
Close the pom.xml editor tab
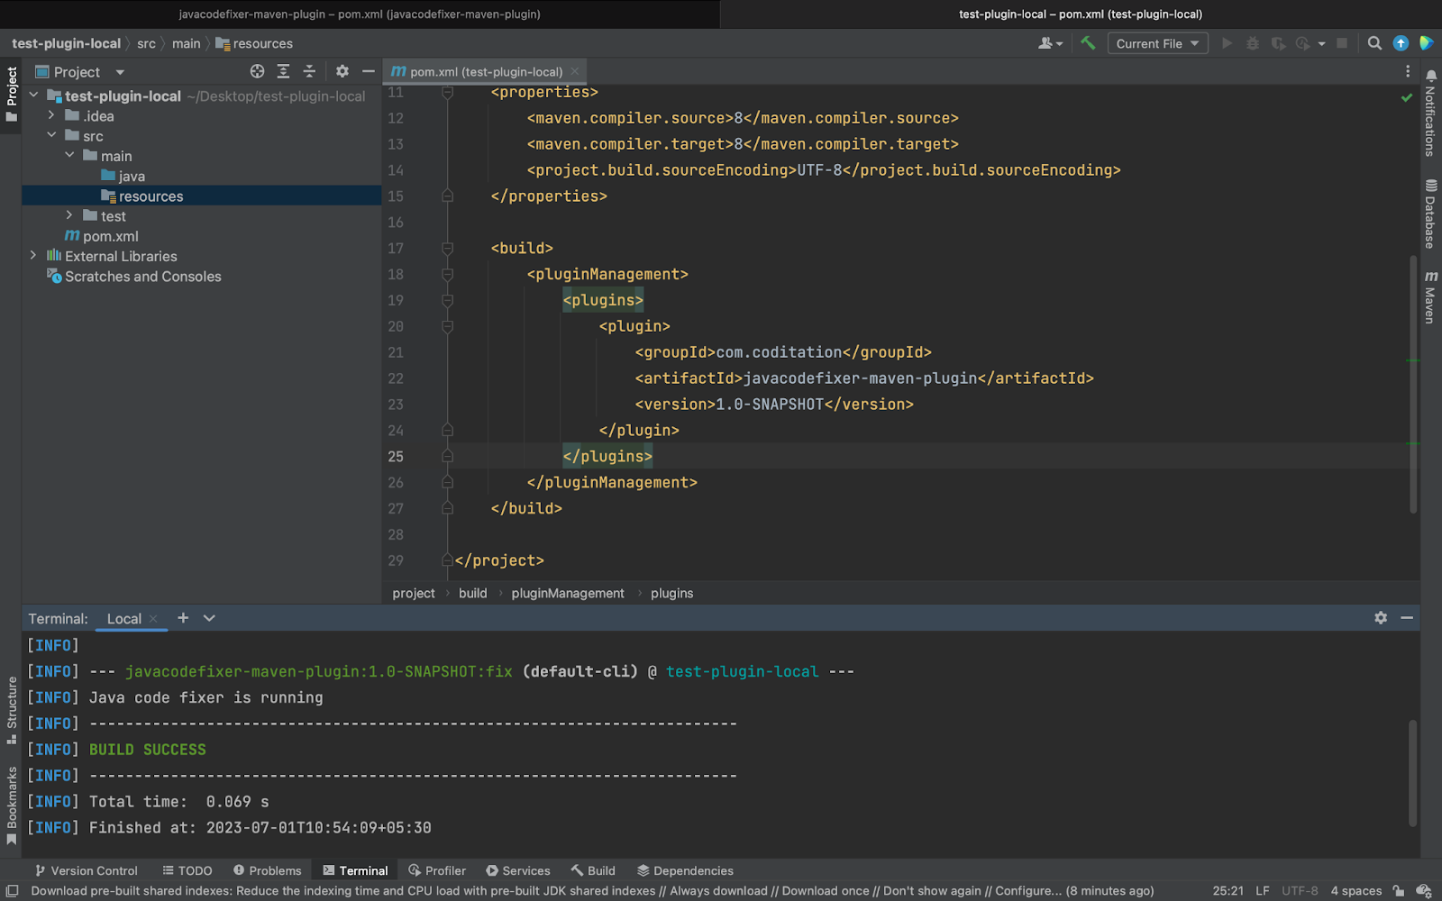pyautogui.click(x=575, y=71)
